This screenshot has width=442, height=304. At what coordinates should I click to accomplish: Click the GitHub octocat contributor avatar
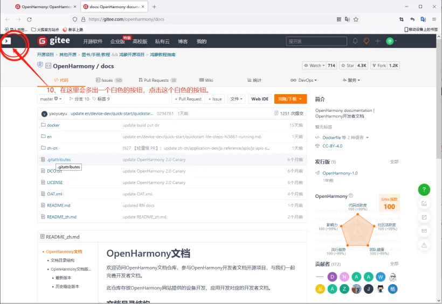381,289
